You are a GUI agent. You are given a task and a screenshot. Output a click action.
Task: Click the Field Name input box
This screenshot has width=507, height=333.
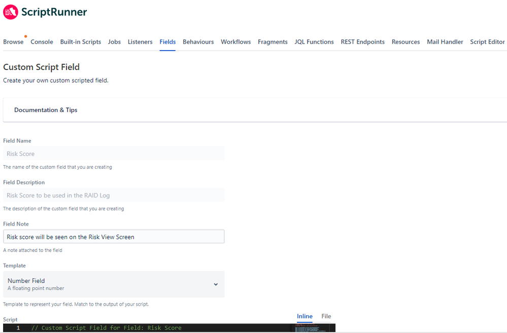click(x=114, y=154)
